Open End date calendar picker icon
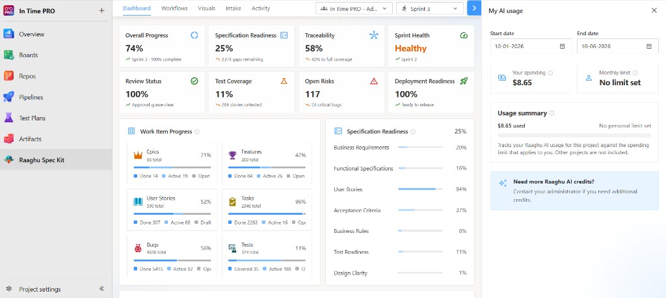This screenshot has height=298, width=666. pyautogui.click(x=649, y=46)
